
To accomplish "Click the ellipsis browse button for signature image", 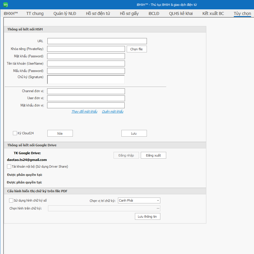I will point(158,208).
